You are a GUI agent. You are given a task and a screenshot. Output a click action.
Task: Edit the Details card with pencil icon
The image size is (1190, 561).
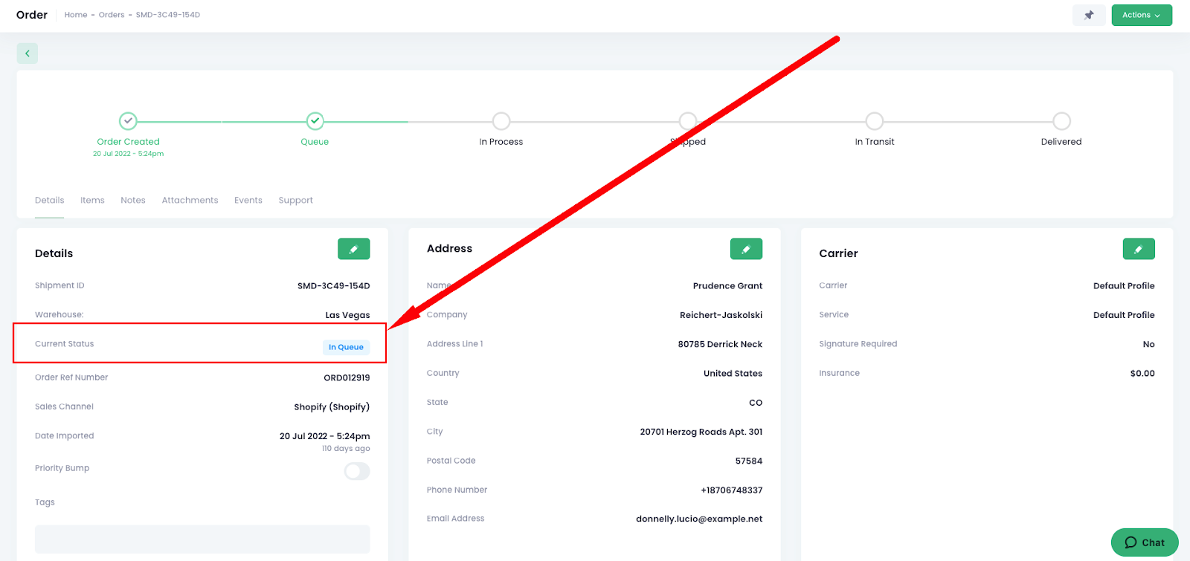click(x=354, y=249)
